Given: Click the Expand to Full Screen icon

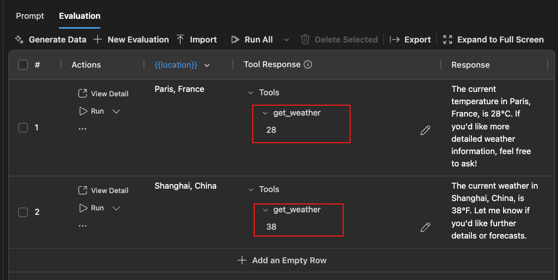Looking at the screenshot, I should 448,40.
